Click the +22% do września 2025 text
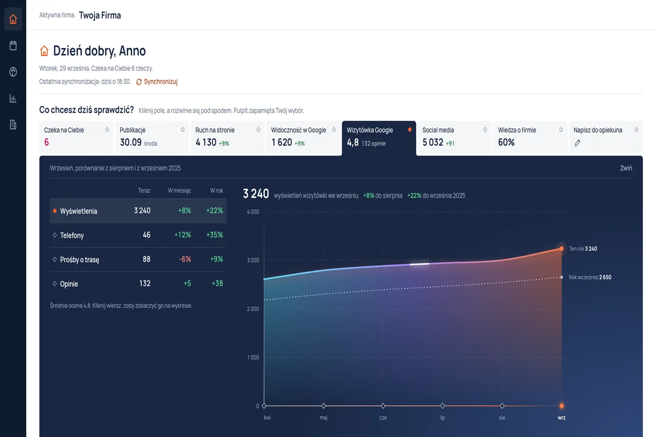The image size is (656, 437). pos(436,196)
